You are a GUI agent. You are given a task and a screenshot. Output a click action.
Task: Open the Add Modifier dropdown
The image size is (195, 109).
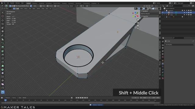(x=179, y=45)
